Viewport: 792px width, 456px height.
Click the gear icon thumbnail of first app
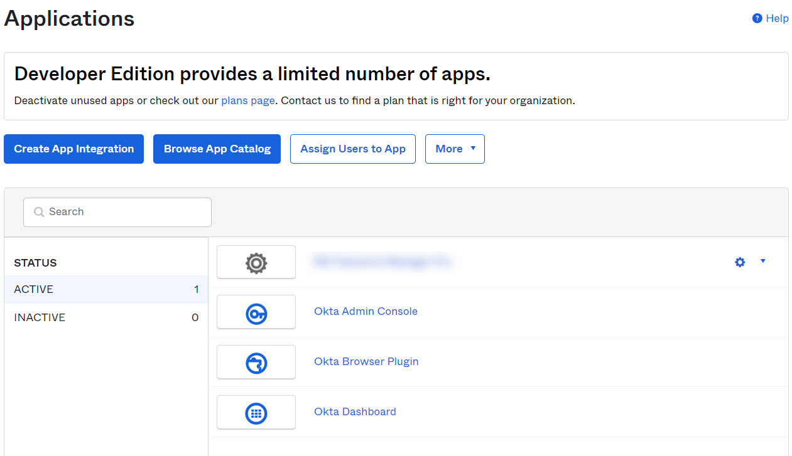click(256, 263)
